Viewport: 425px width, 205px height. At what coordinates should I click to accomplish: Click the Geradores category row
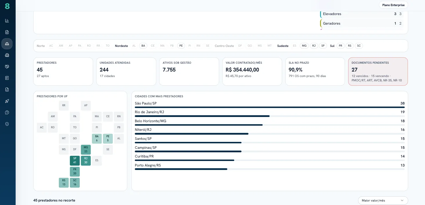[362, 23]
